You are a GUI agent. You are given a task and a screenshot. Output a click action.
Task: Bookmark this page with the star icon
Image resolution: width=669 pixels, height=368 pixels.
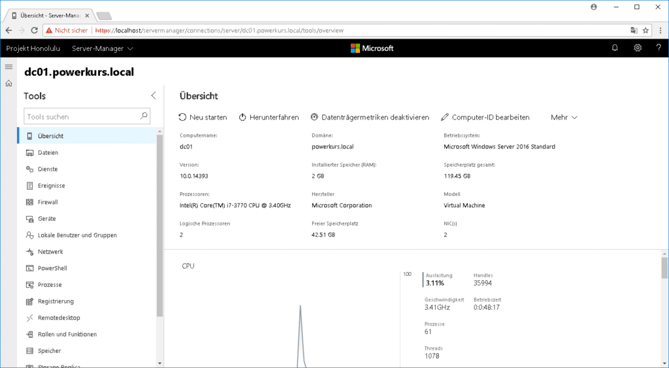[x=645, y=30]
